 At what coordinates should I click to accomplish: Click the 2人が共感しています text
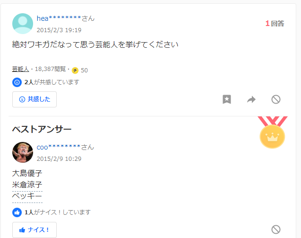click(x=52, y=82)
